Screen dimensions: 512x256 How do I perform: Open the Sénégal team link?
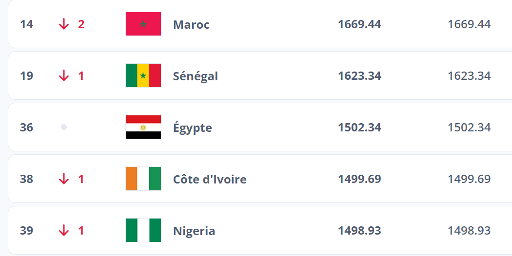pos(195,76)
